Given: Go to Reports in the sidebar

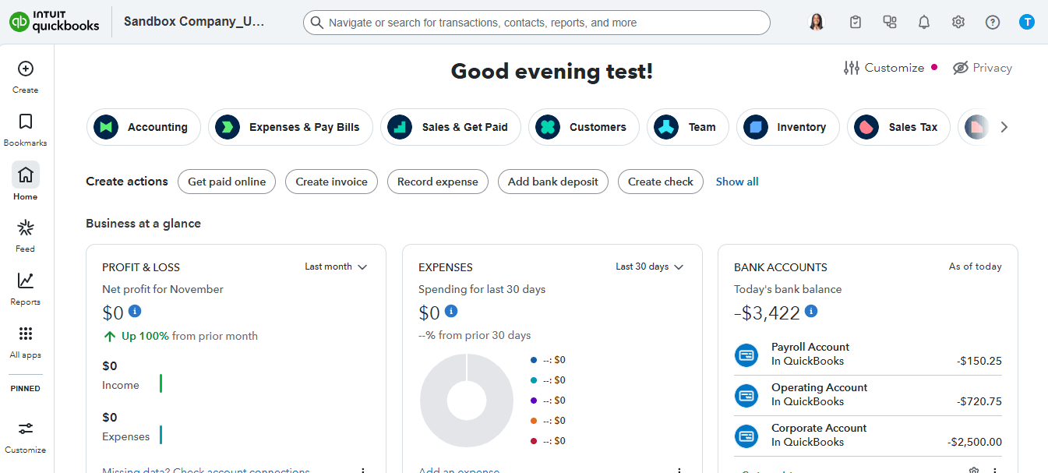Looking at the screenshot, I should [26, 281].
